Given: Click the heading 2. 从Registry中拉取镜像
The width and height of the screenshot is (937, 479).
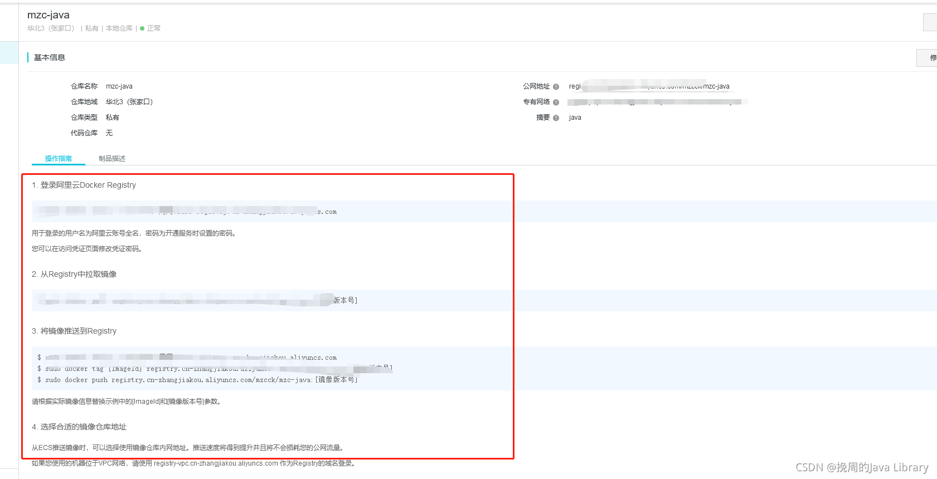Looking at the screenshot, I should [74, 274].
